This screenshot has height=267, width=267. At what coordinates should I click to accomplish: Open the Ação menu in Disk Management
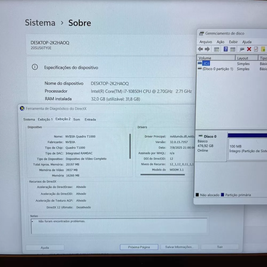[220, 42]
